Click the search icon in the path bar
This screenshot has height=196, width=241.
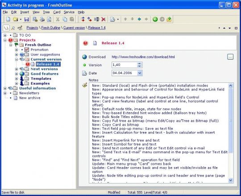click(x=13, y=28)
